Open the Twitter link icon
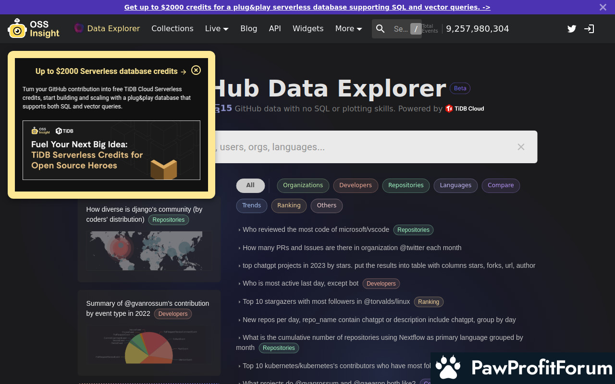The height and width of the screenshot is (384, 615). (x=572, y=29)
